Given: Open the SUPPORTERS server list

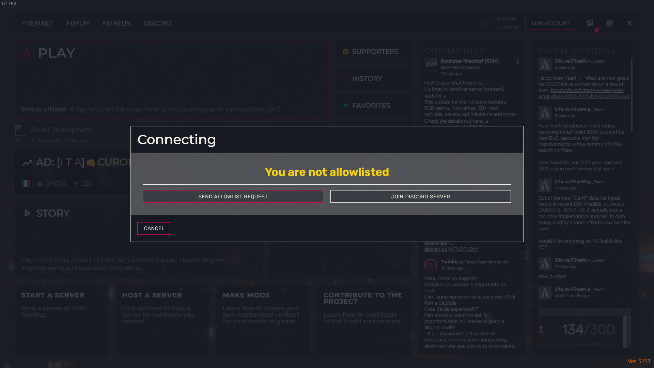Looking at the screenshot, I should [373, 51].
